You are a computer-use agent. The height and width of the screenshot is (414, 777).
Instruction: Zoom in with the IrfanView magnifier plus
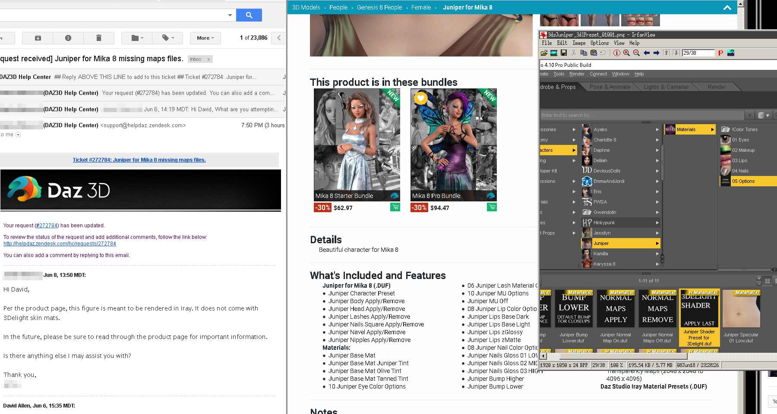point(626,53)
